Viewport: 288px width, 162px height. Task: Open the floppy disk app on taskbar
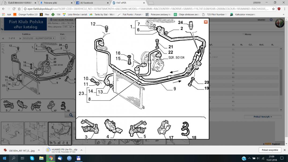(x=79, y=158)
